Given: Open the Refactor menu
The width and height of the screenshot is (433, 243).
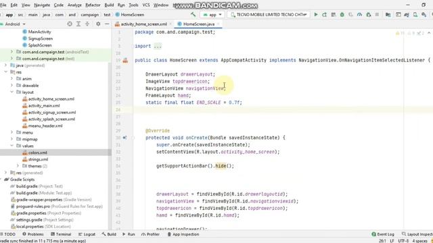Looking at the screenshot, I should [93, 5].
